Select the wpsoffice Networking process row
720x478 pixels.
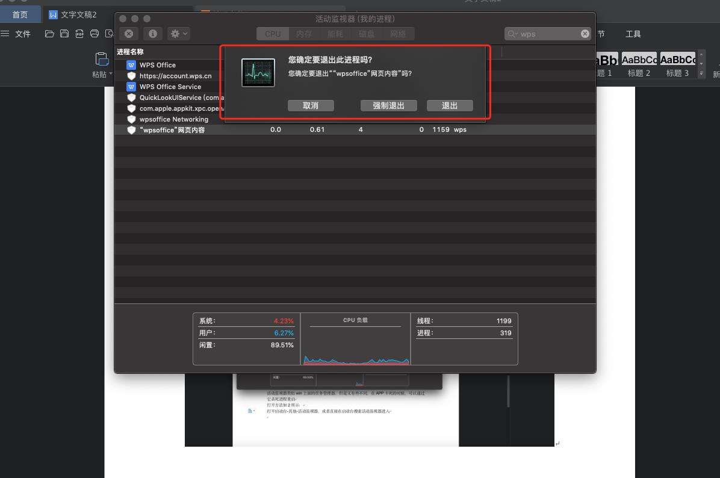tap(355, 119)
